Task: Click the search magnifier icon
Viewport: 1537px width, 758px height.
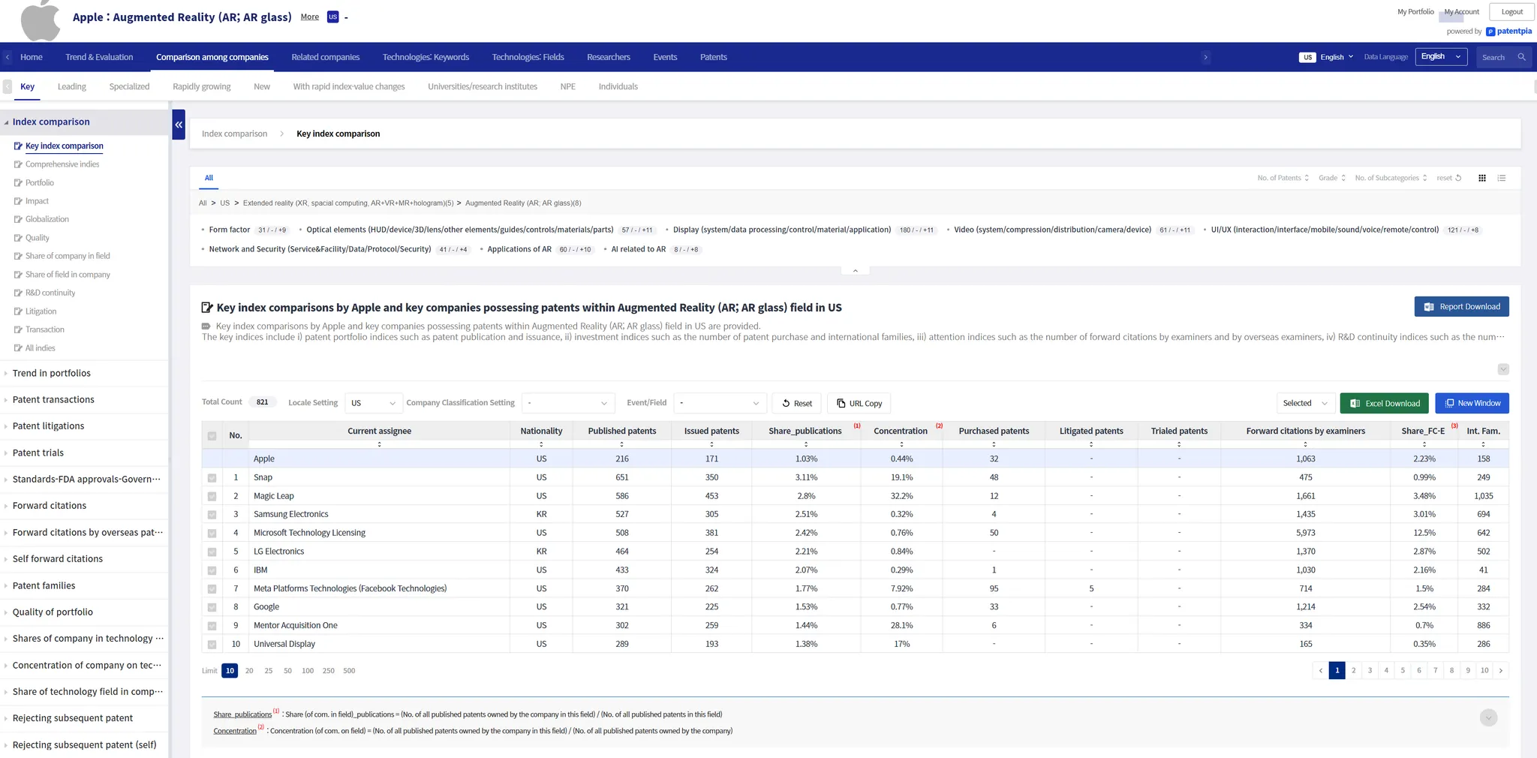Action: [1521, 57]
